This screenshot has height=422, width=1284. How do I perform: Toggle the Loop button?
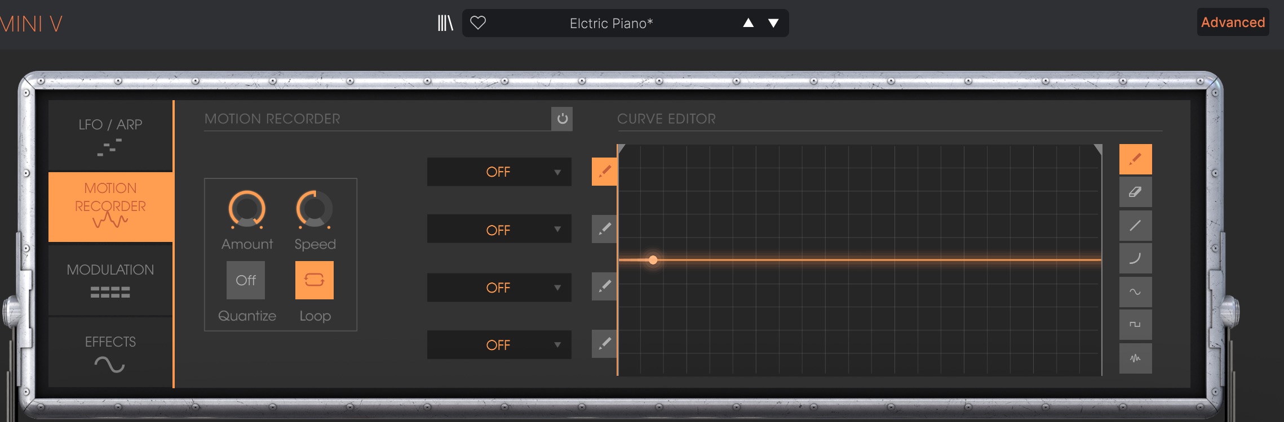click(x=315, y=280)
